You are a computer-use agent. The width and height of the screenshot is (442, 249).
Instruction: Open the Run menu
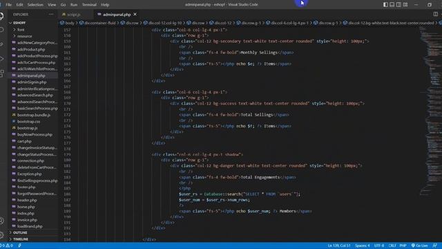(x=74, y=5)
